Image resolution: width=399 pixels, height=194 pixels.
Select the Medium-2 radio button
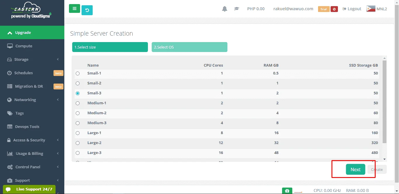[x=77, y=113]
